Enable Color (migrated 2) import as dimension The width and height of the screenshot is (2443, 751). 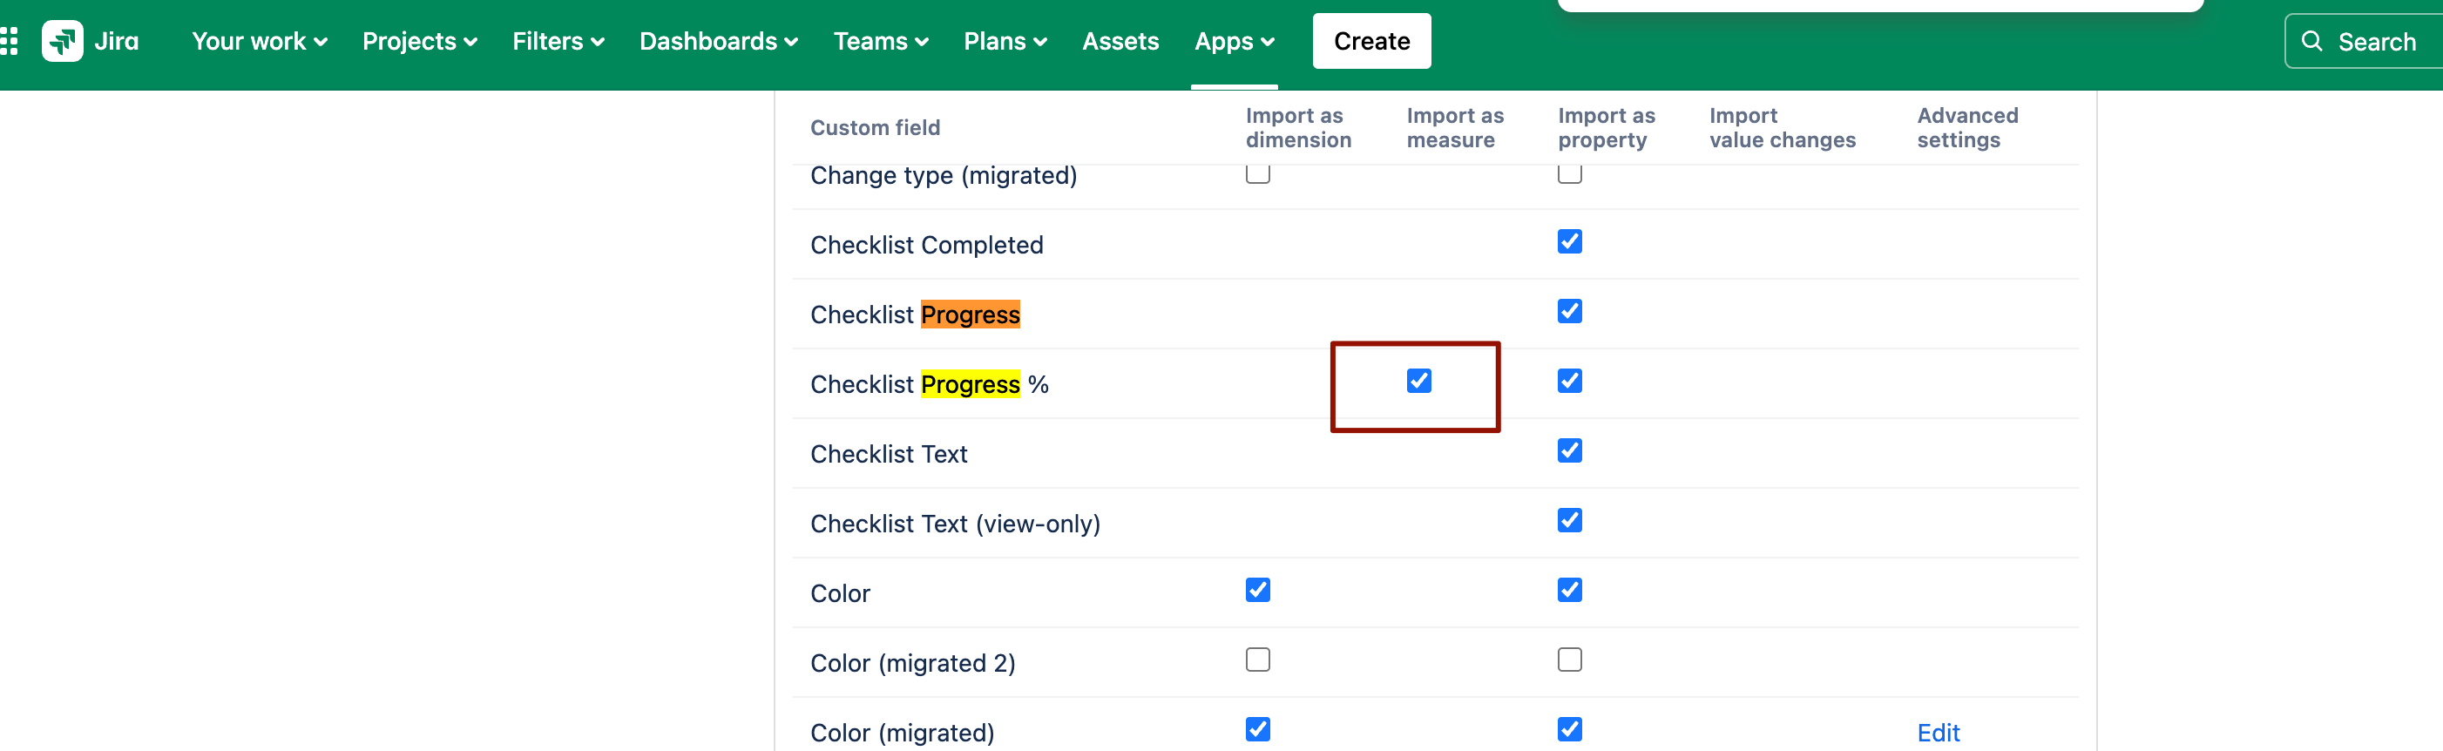pyautogui.click(x=1257, y=660)
